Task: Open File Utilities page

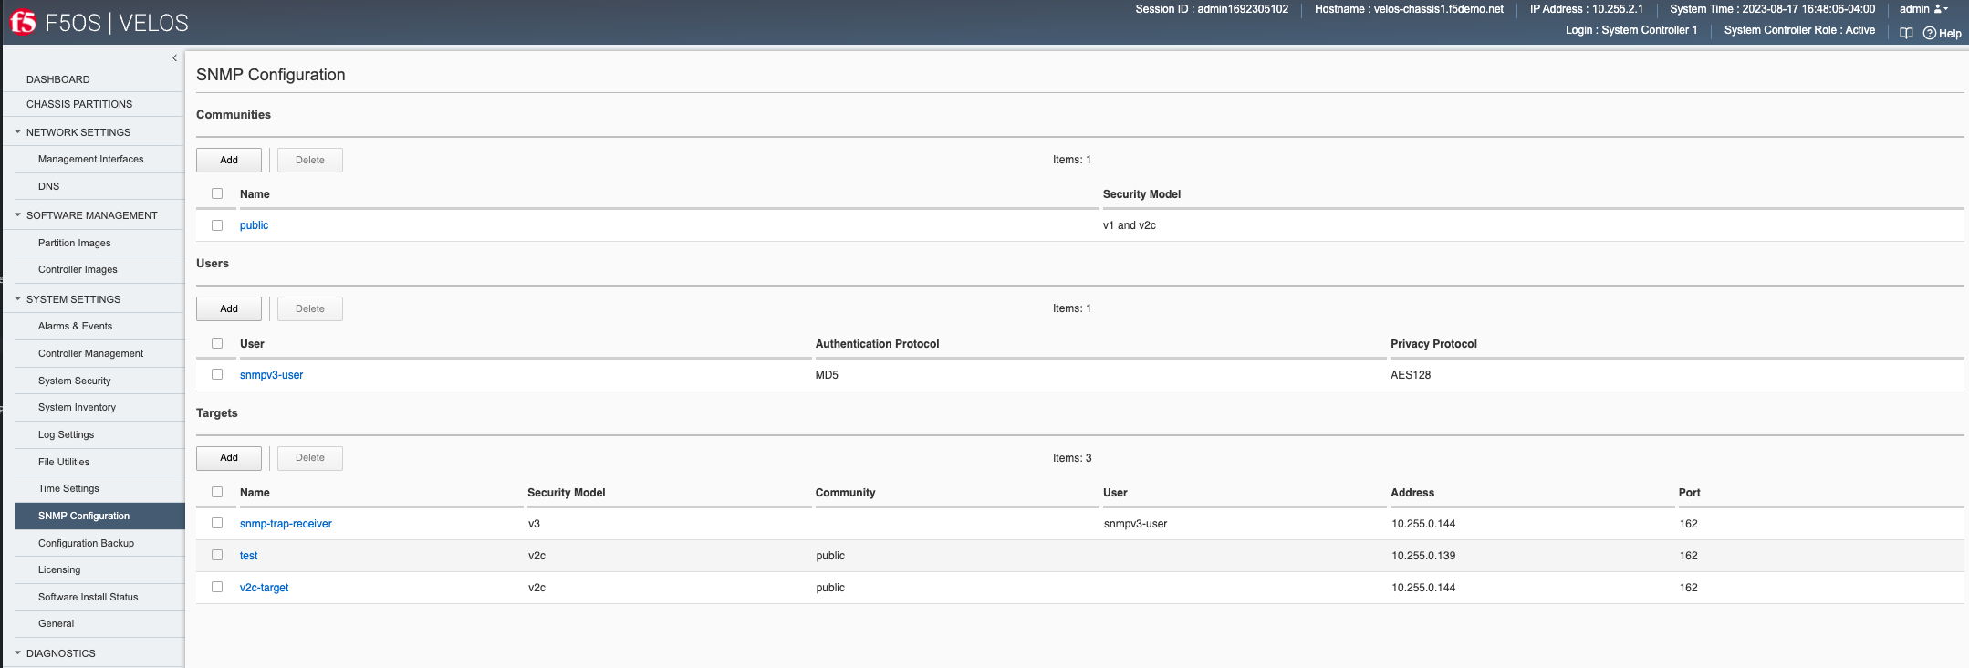Action: (64, 462)
